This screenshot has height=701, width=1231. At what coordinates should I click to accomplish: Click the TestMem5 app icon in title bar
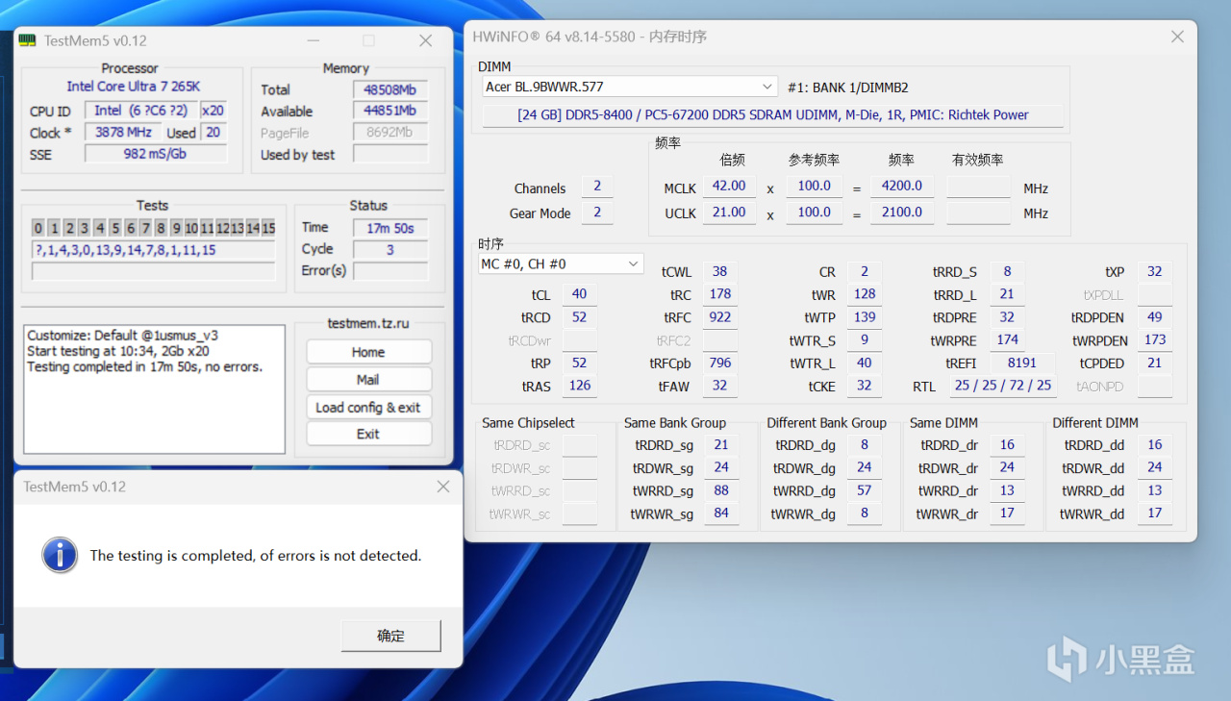29,40
